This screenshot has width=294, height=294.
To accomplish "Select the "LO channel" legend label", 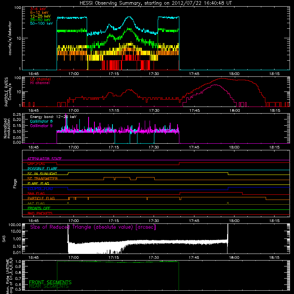I will [x=40, y=79].
